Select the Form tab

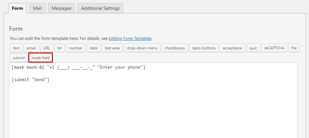17,8
